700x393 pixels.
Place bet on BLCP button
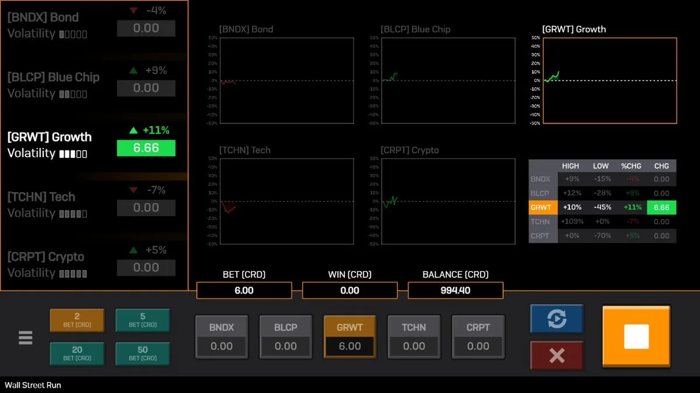coord(286,337)
